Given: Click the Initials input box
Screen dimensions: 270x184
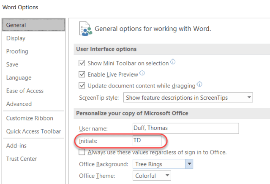Looking at the screenshot, I should [x=146, y=141].
